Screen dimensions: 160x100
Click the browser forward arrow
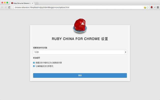[x=5, y=7]
